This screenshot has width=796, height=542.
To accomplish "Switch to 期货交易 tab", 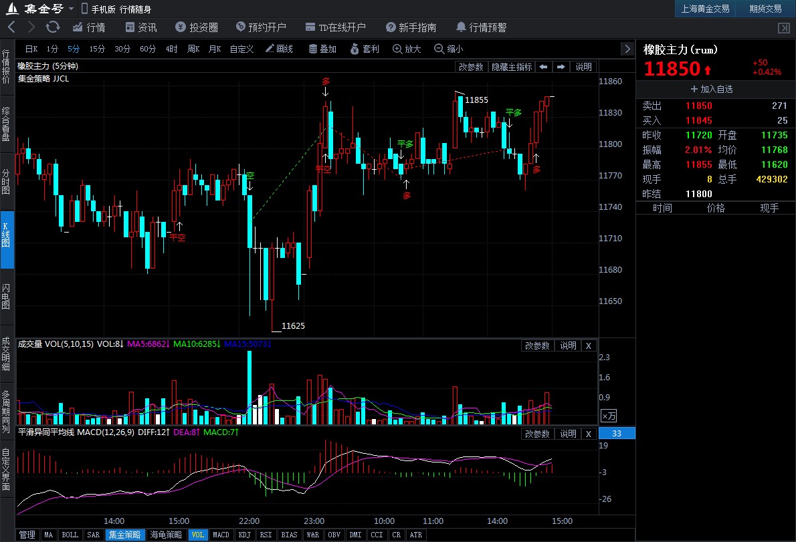I will pyautogui.click(x=765, y=9).
